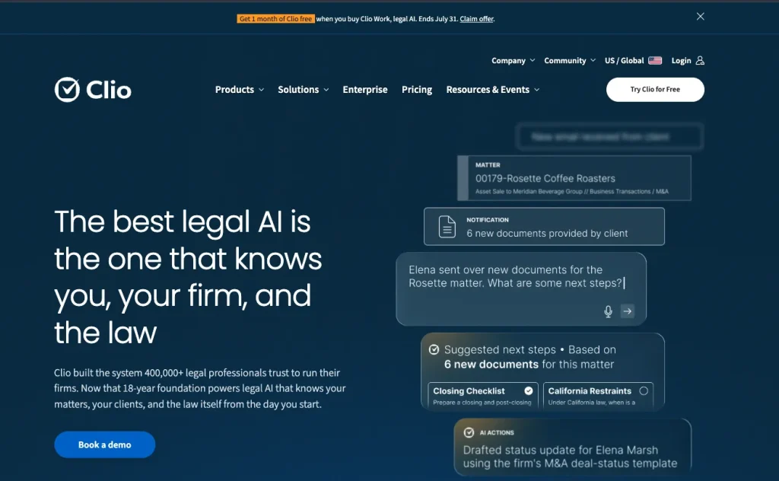Select the California Restraints radio circle
The image size is (779, 481).
tap(644, 391)
